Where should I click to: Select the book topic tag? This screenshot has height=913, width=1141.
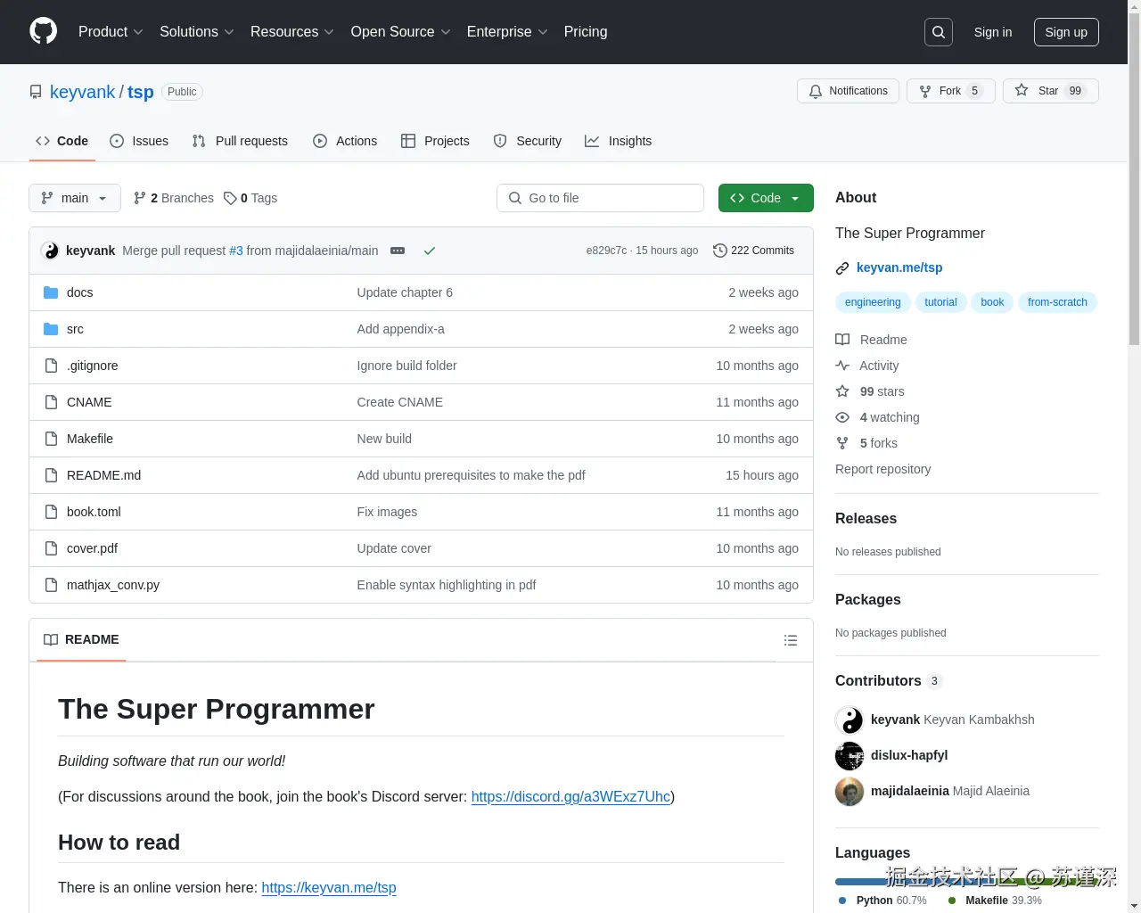click(992, 302)
